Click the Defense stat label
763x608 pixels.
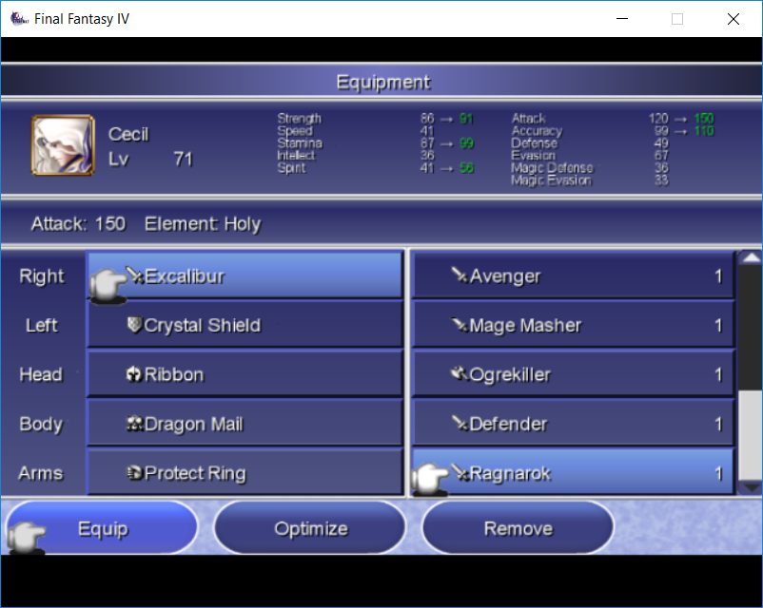pos(535,143)
